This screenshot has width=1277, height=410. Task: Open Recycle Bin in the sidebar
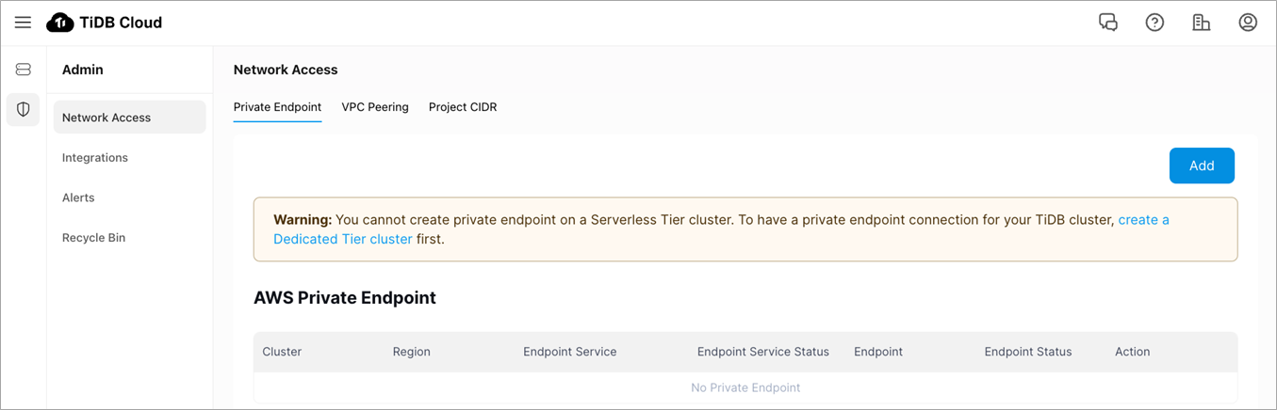93,238
